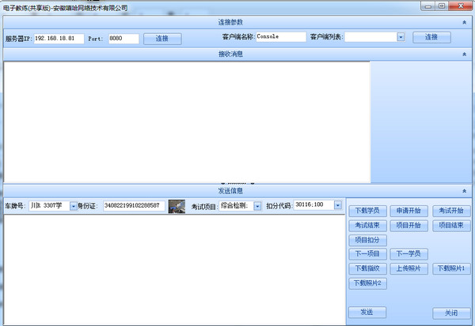The height and width of the screenshot is (326, 475).
Task: Collapse the 接收消息 panel chevron
Action: coord(465,54)
